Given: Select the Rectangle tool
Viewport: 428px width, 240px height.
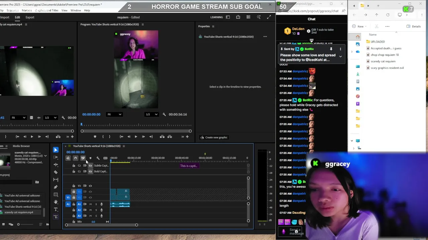Looking at the screenshot, I should coord(56,194).
